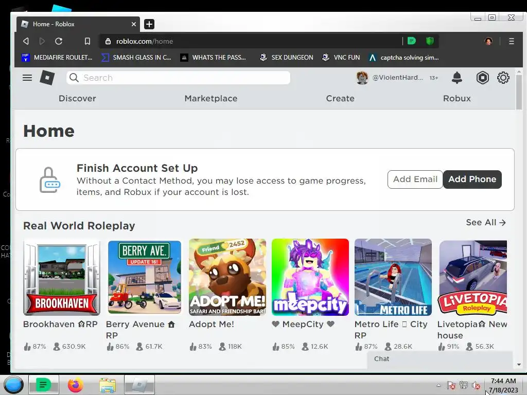
Task: Open WHATS THE PASS... bookmark
Action: pos(213,58)
